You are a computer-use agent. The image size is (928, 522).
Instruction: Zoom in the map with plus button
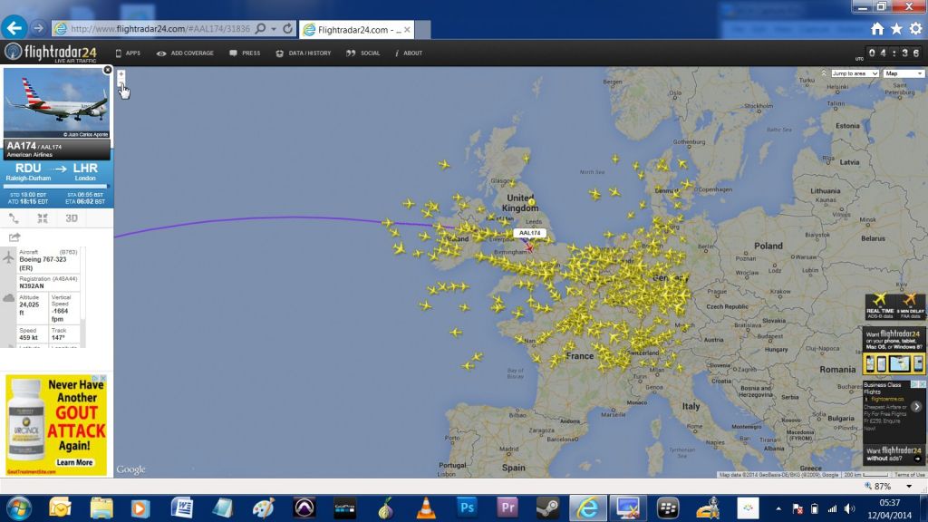coord(121,74)
